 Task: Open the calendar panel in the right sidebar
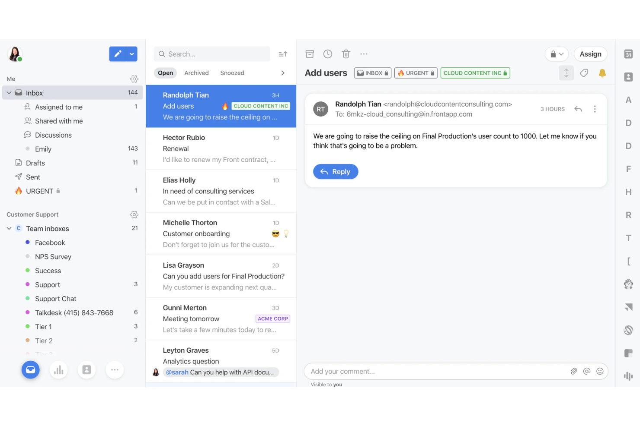click(628, 54)
